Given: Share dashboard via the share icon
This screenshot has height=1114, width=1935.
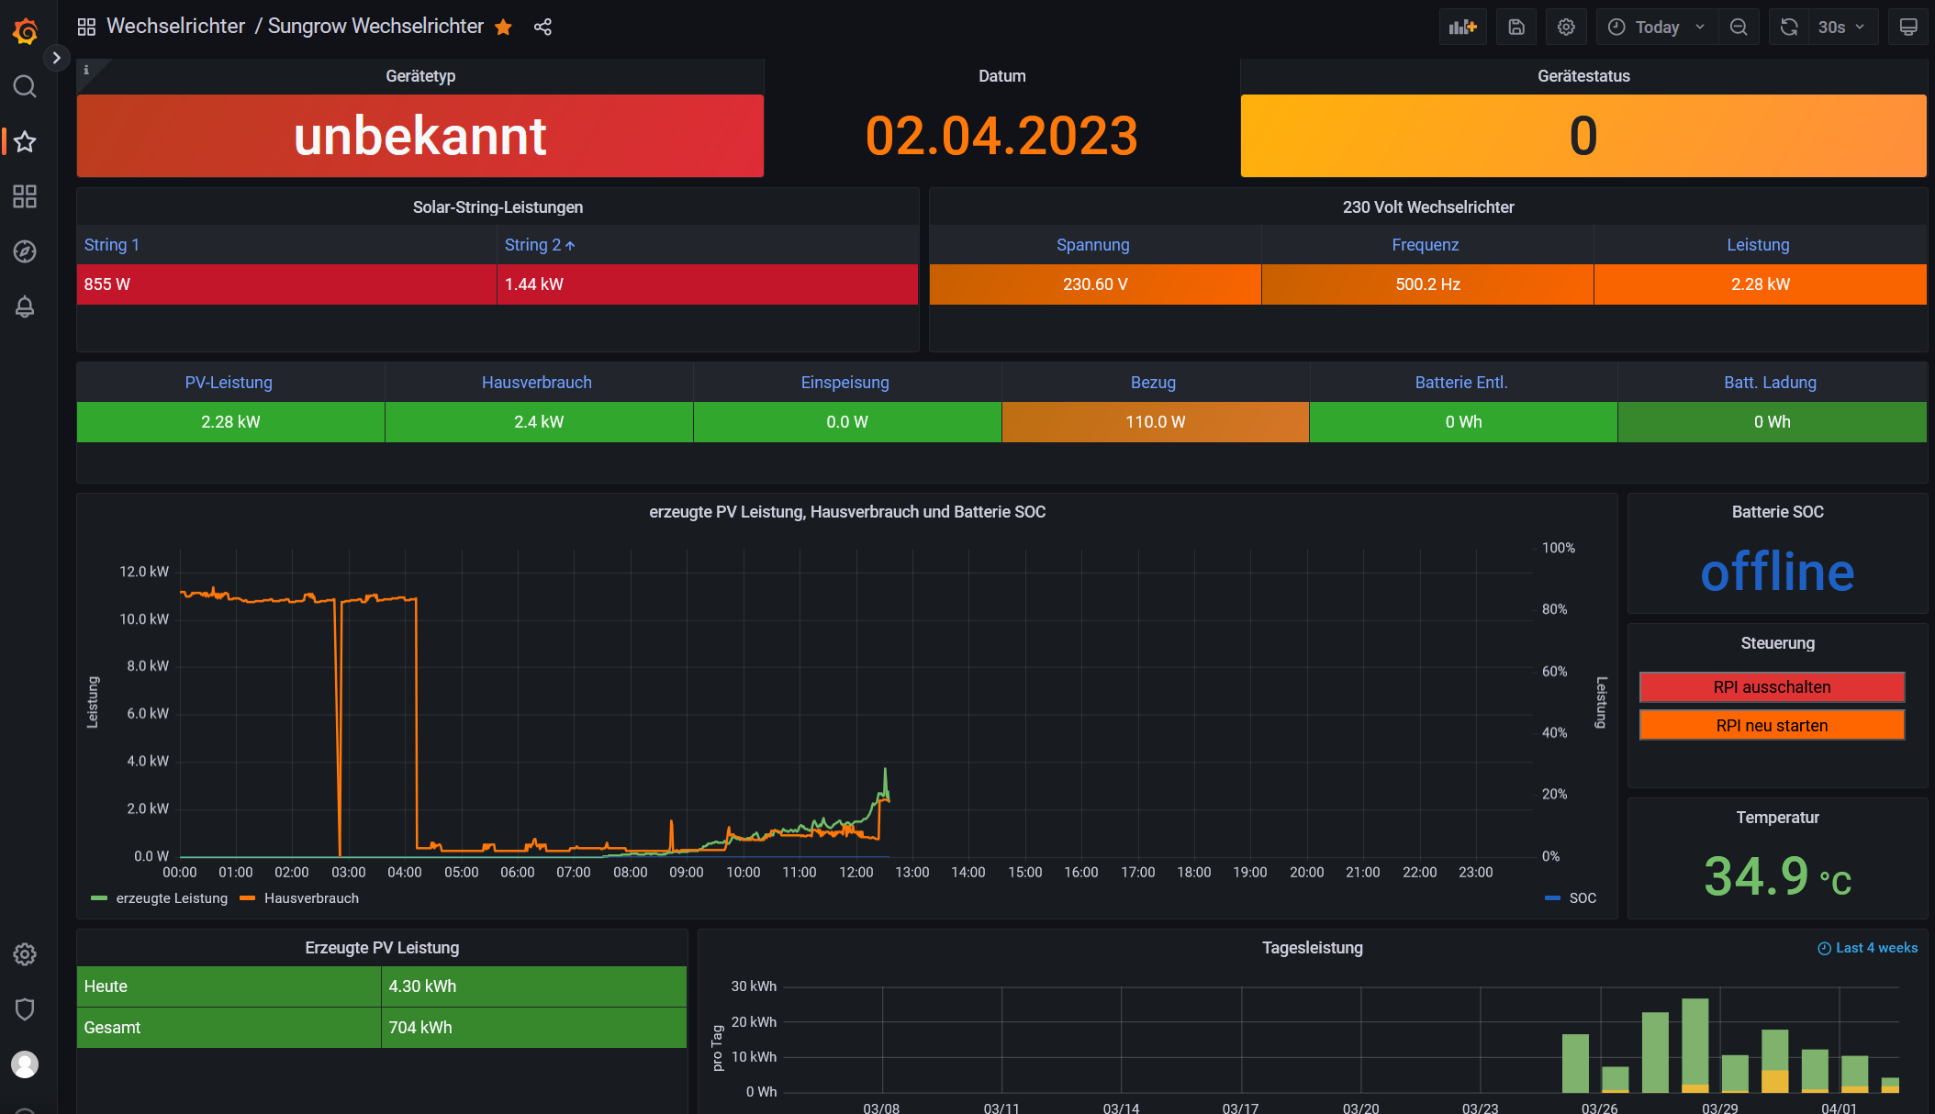Looking at the screenshot, I should (542, 28).
